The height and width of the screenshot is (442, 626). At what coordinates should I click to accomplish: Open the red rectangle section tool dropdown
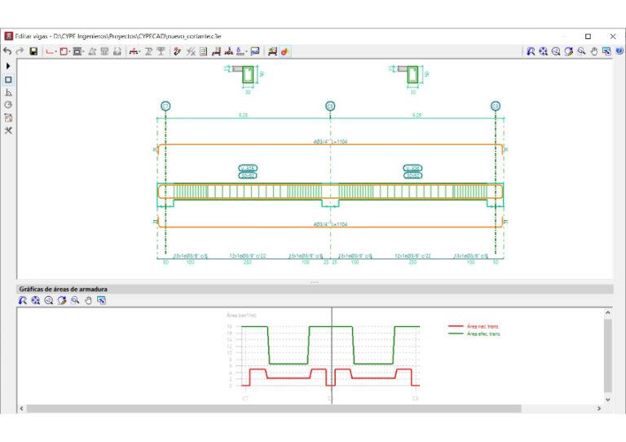tap(64, 51)
